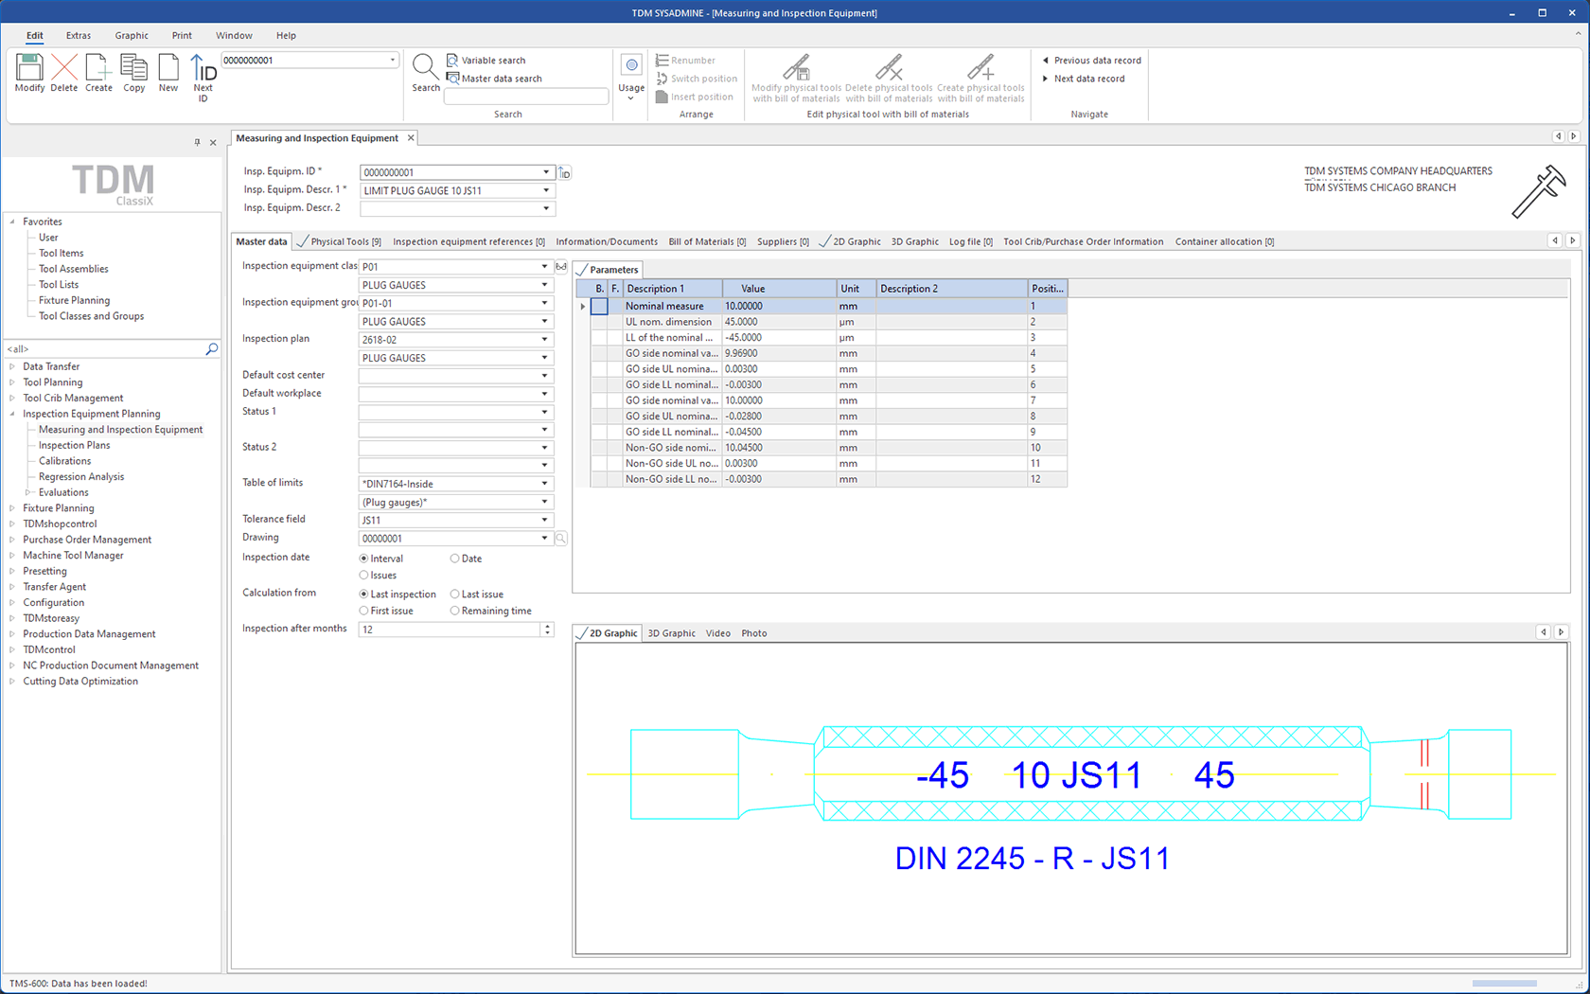Click navigation tree search magnifier icon
This screenshot has height=994, width=1590.
coord(212,349)
